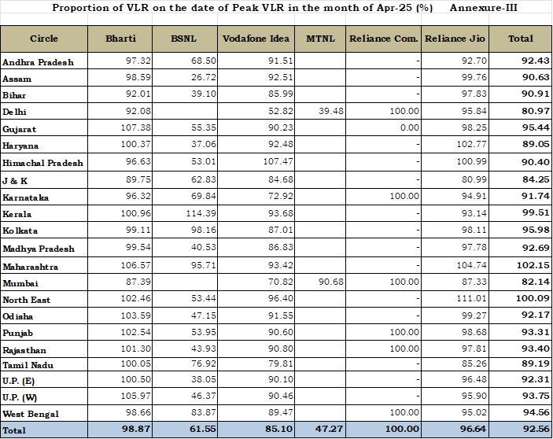Click the Vodafone Idea header cell

pos(256,39)
